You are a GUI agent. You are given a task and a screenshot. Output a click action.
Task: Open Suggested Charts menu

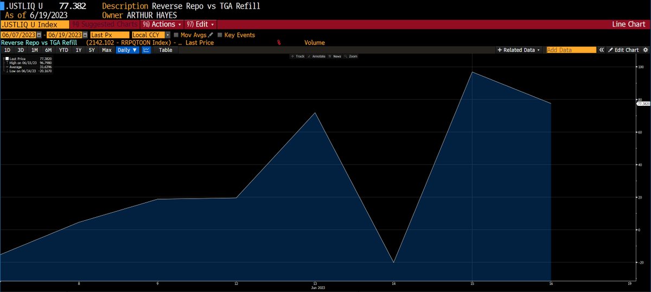pos(104,24)
